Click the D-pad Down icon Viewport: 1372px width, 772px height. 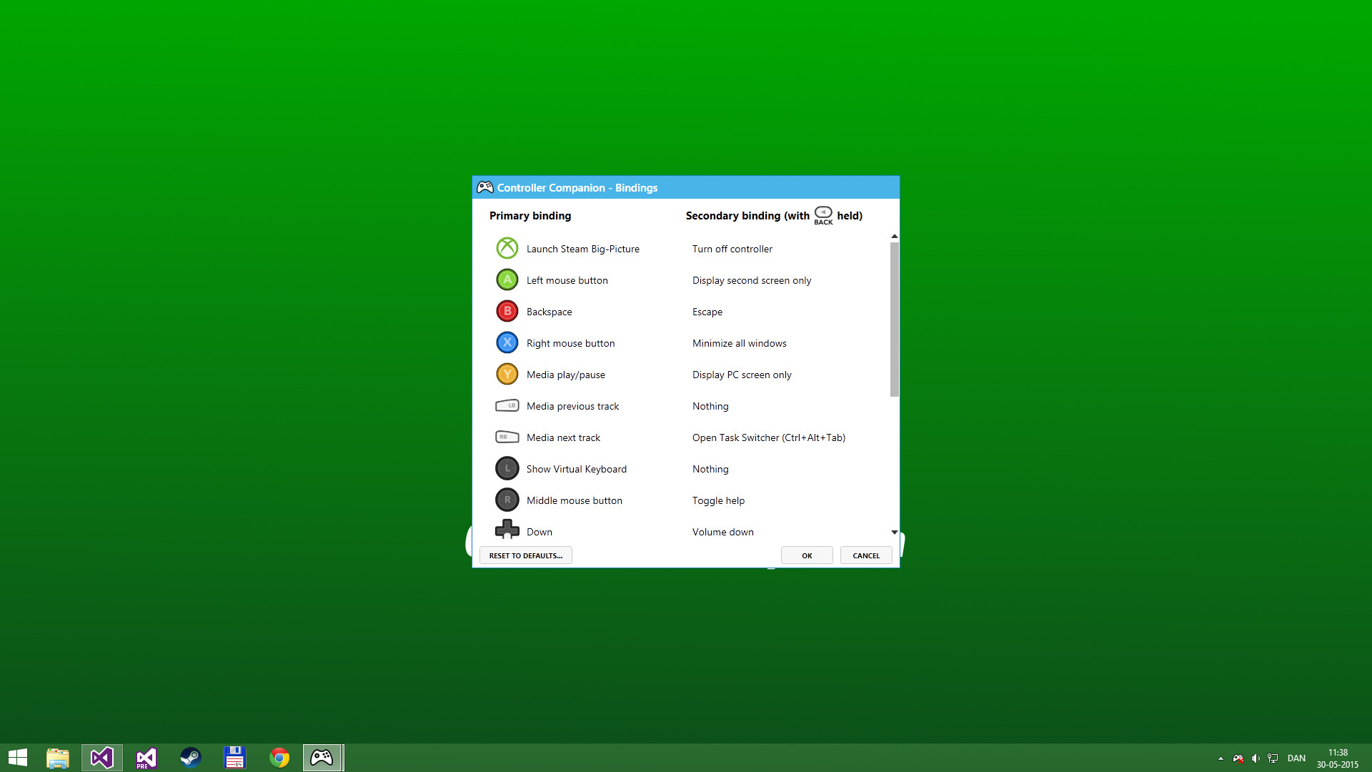pos(507,530)
